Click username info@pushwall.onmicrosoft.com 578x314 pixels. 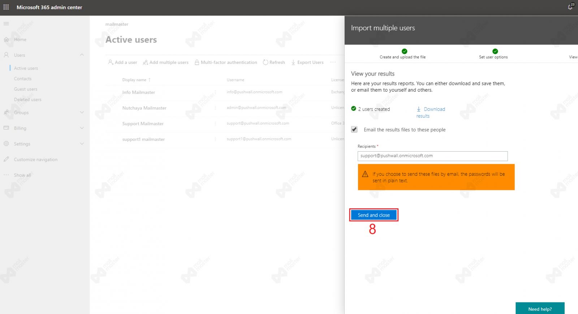(255, 92)
